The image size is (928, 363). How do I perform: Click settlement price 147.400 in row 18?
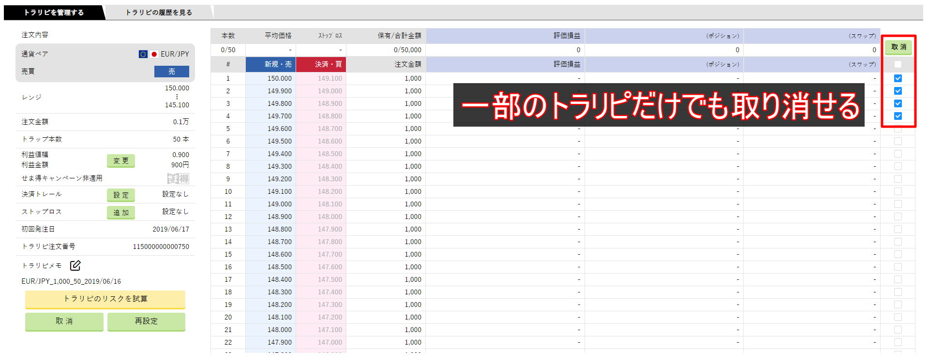[330, 292]
